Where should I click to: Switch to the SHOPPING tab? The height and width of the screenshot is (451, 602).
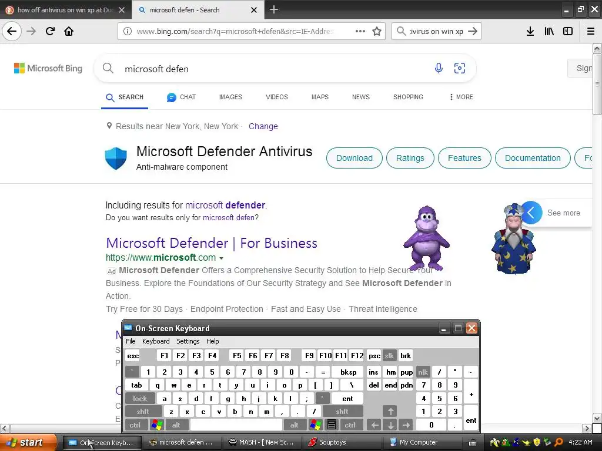coord(408,97)
